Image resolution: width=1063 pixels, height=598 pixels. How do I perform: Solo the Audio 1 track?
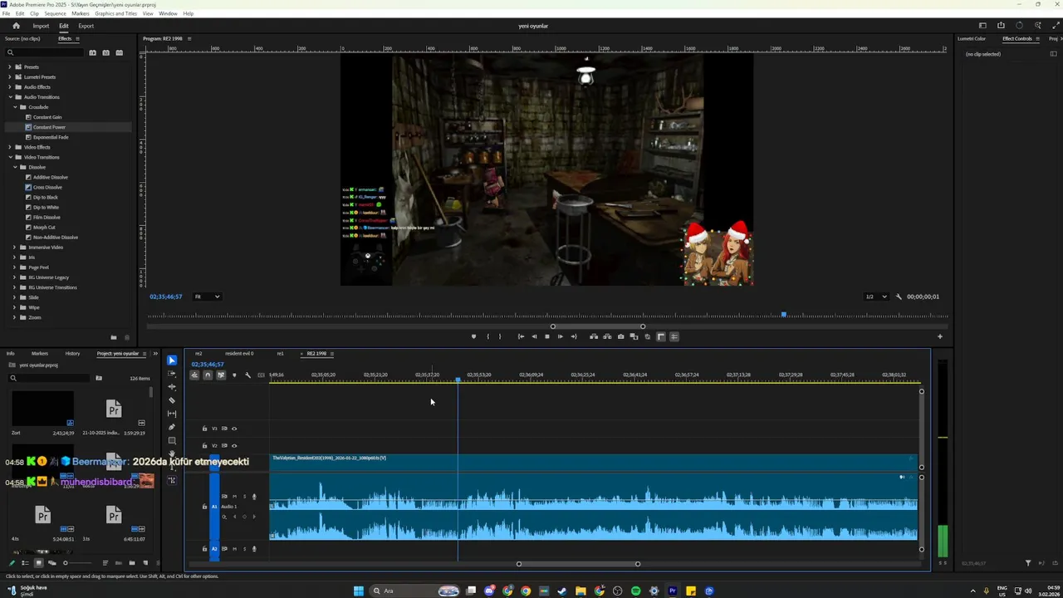[244, 497]
